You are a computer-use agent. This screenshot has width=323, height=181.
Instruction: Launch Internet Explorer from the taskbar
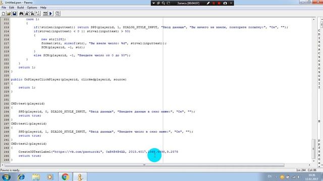pos(21,177)
